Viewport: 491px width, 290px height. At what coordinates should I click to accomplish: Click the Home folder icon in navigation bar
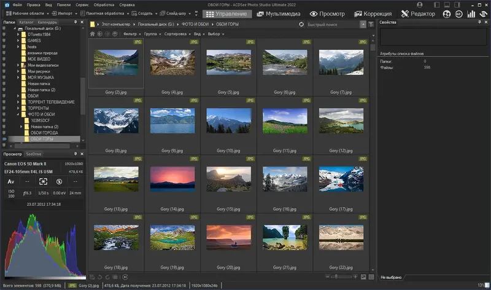click(x=92, y=34)
